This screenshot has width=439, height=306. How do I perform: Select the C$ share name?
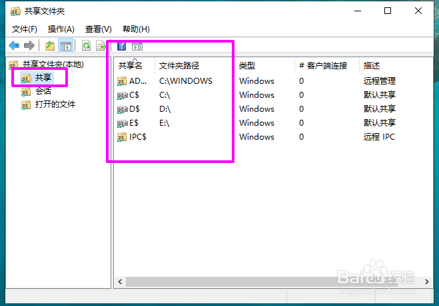[x=134, y=95]
